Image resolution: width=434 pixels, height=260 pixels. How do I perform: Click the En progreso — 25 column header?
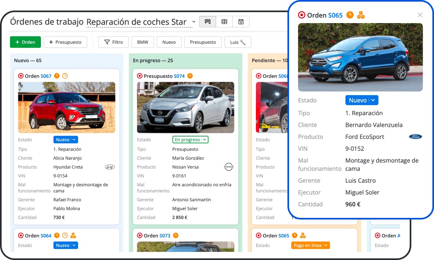pos(153,60)
